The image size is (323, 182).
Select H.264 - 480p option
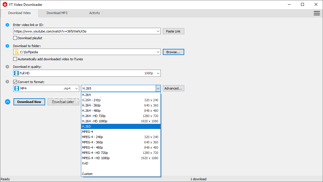tap(121, 111)
